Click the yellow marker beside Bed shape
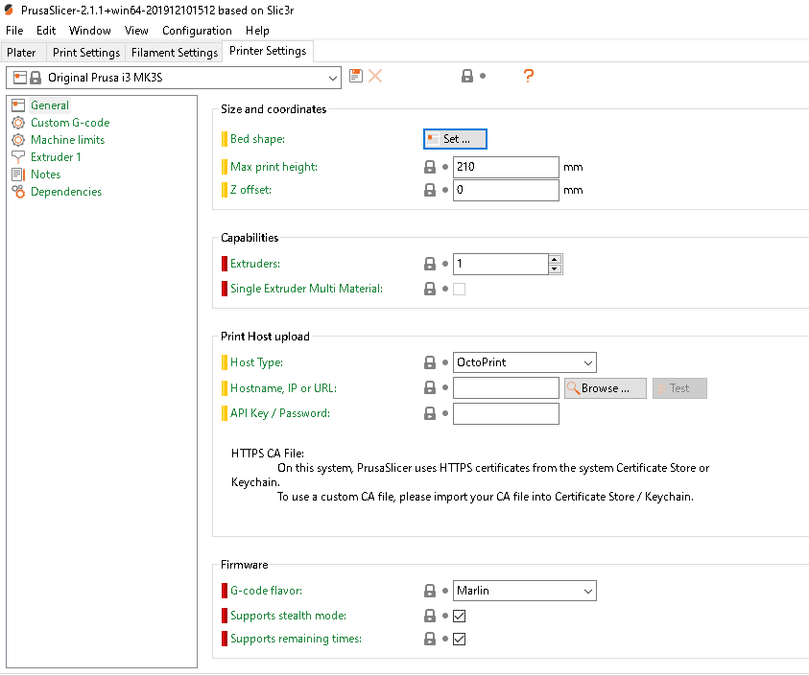This screenshot has width=809, height=676. [x=225, y=139]
